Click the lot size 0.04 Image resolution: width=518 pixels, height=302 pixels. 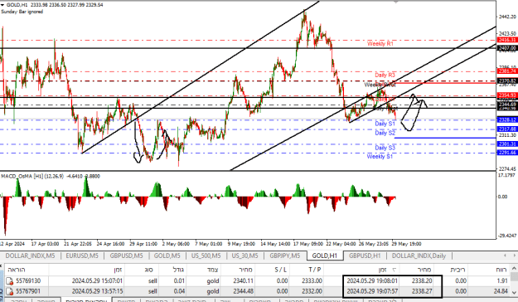179,291
